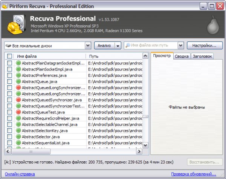
Task: Click the green status dot for AbstractSequentialList.java
Action: click(18, 143)
